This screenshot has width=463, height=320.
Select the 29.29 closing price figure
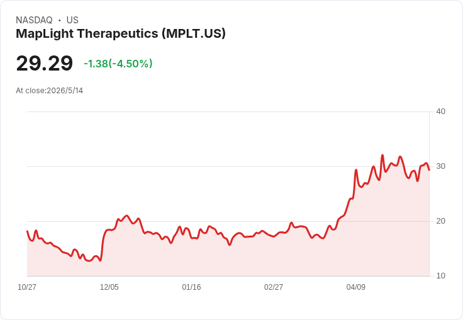(x=44, y=63)
